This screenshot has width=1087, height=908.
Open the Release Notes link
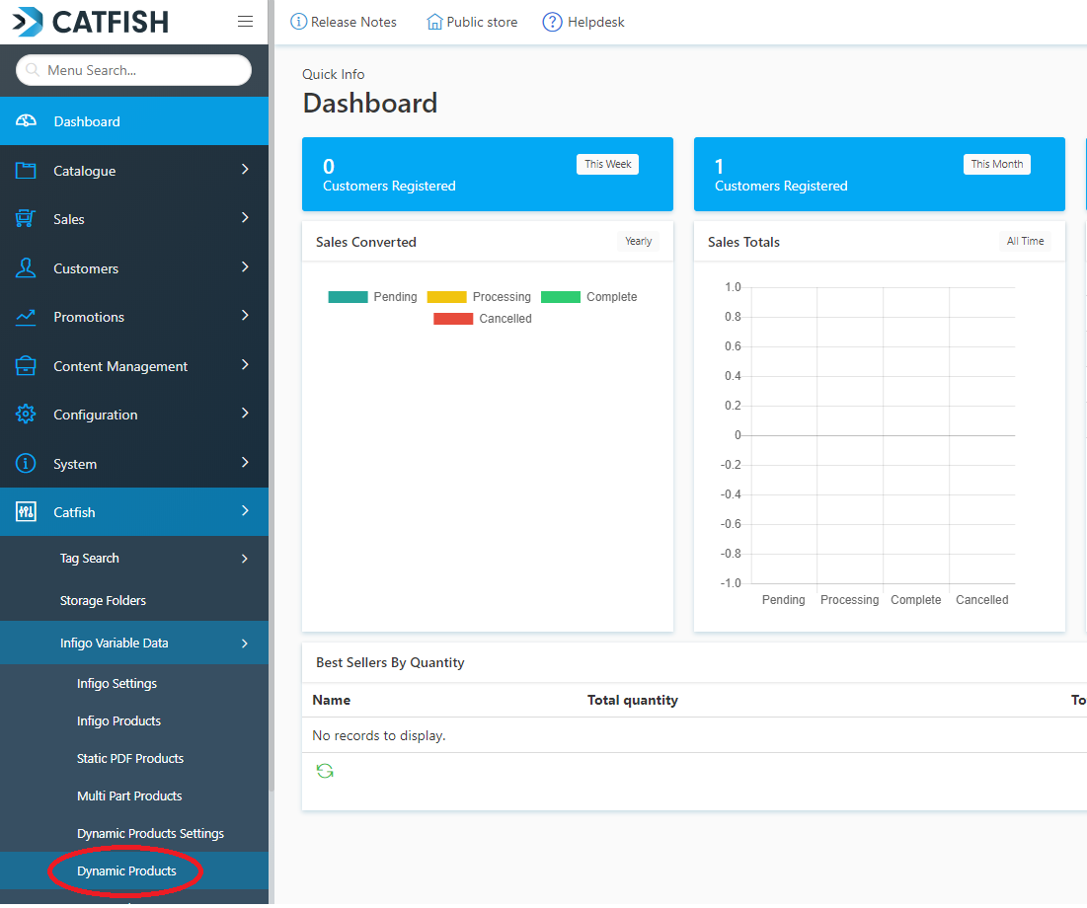click(344, 22)
